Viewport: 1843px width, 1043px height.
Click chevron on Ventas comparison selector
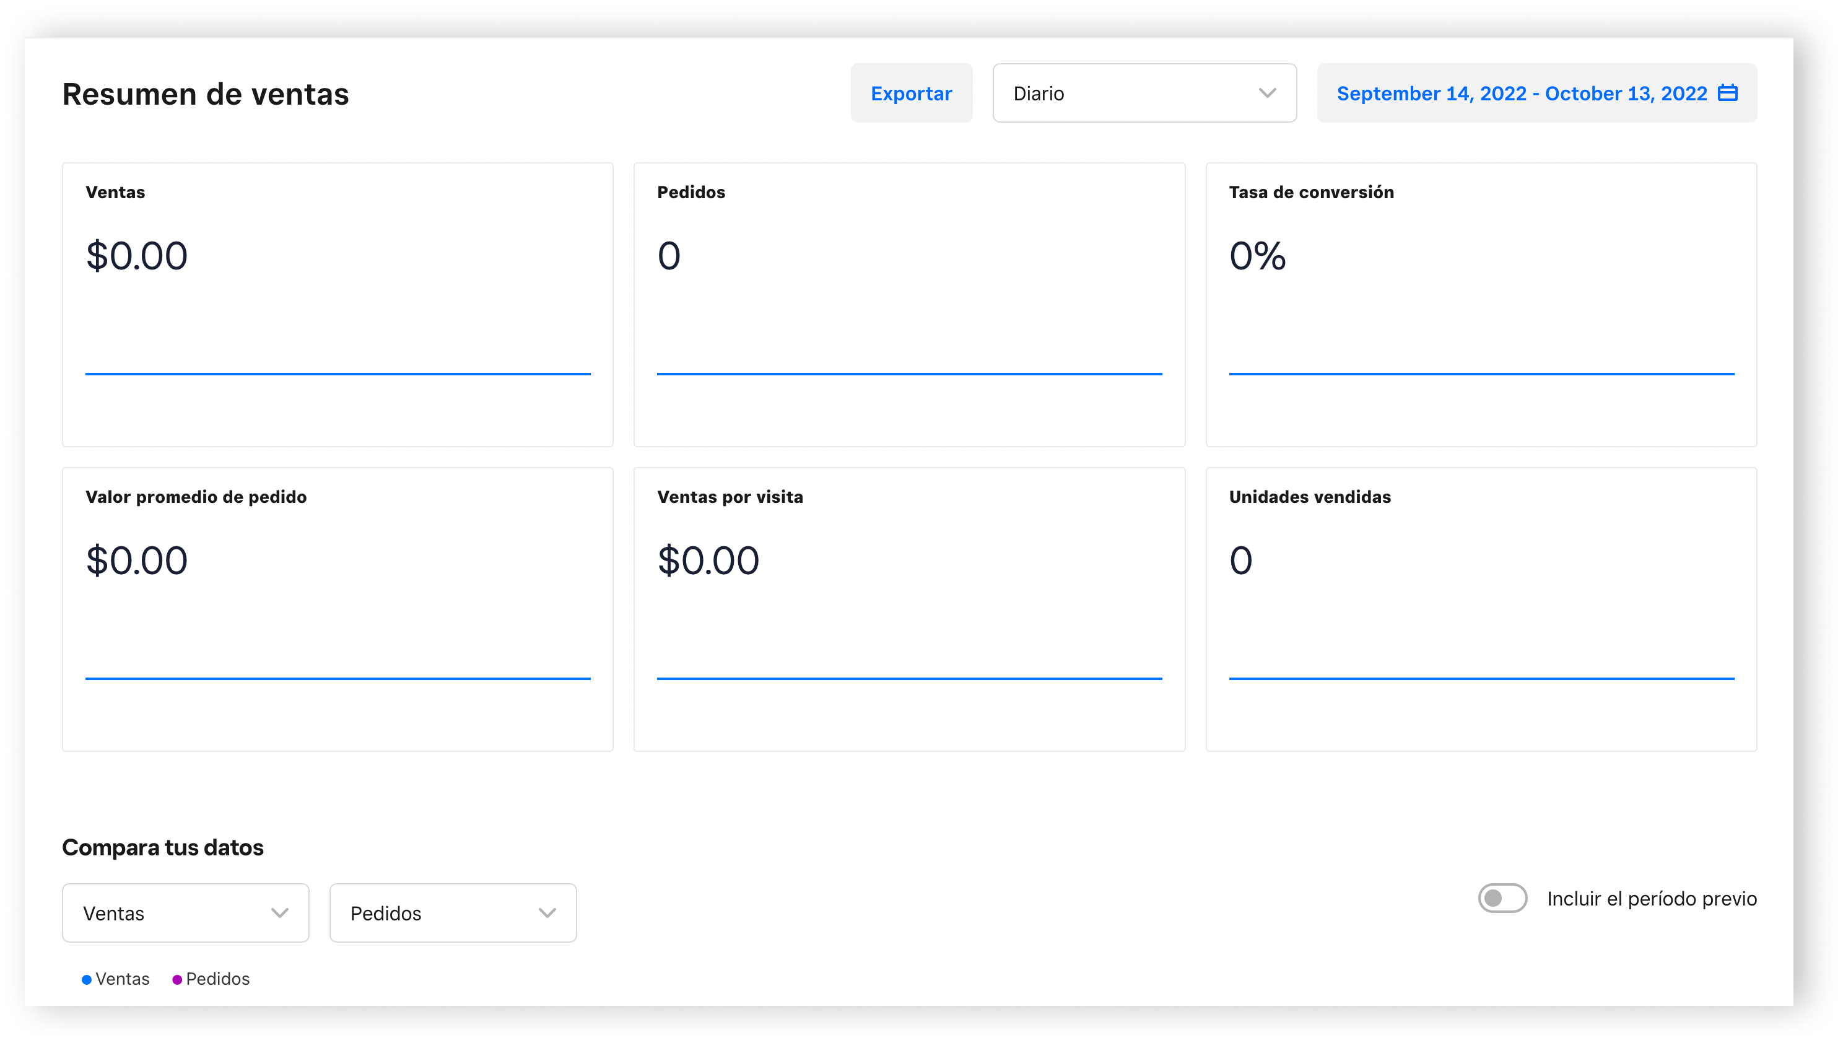(279, 913)
